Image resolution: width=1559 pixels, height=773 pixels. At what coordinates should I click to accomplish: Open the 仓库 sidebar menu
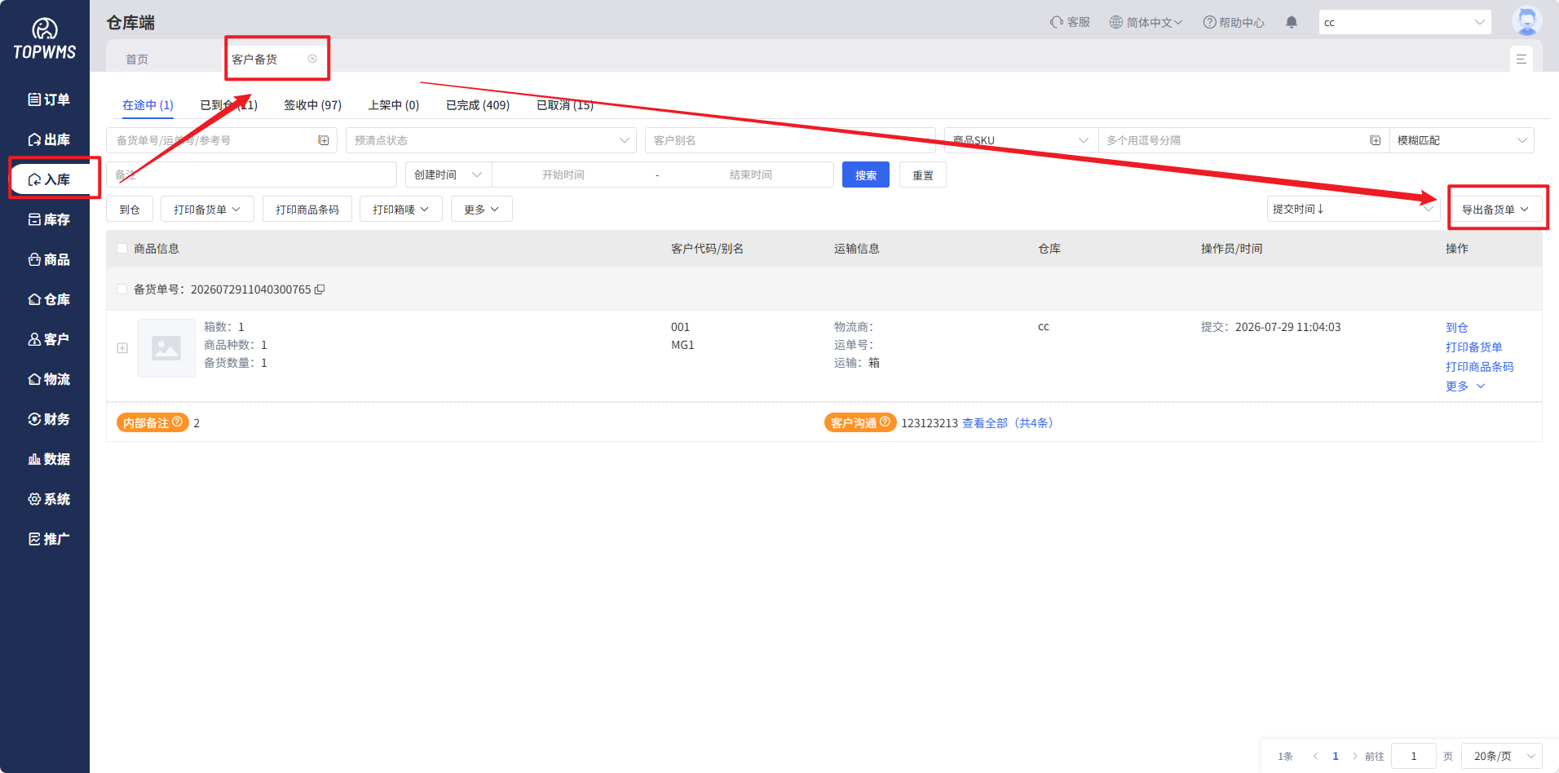coord(49,299)
